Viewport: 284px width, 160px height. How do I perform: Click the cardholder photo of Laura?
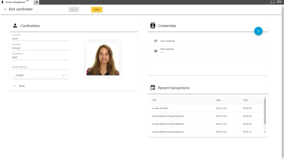pyautogui.click(x=103, y=59)
